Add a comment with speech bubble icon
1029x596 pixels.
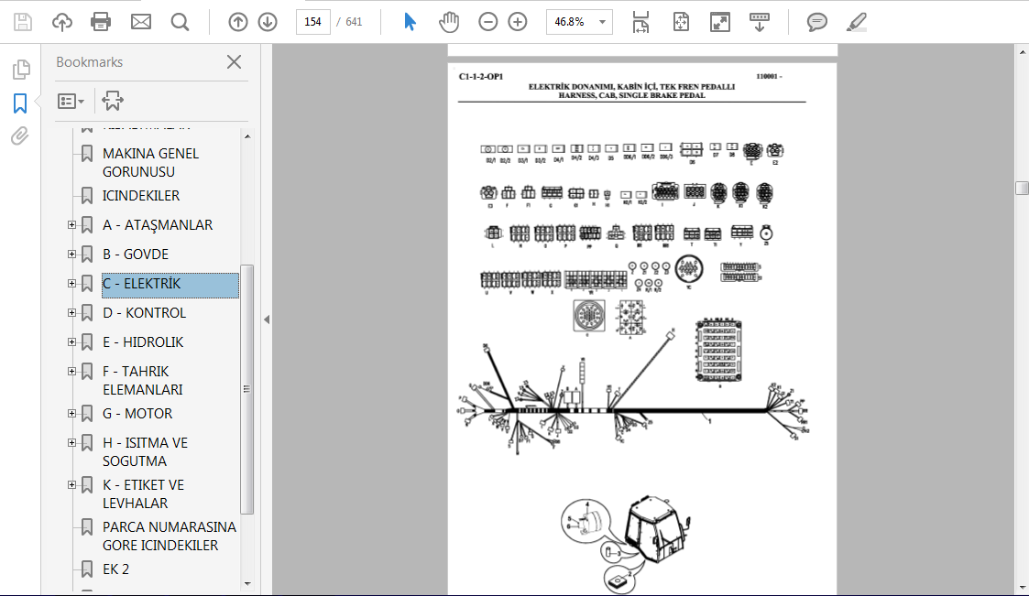pyautogui.click(x=816, y=22)
